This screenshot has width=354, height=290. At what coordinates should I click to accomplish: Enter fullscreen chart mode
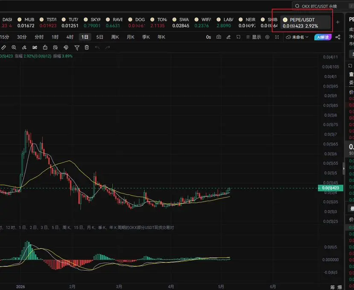(277, 37)
